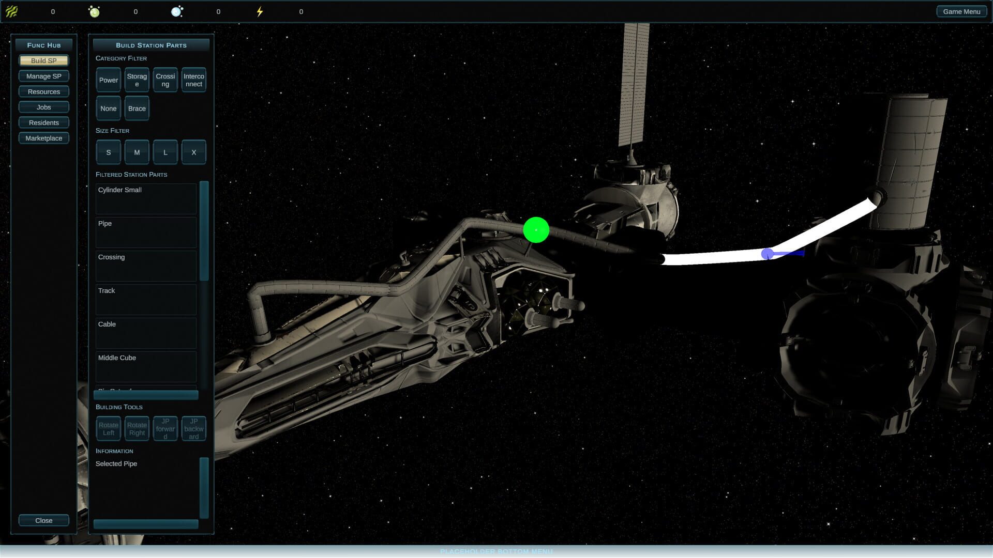Click the blue bubble resource icon

177,11
